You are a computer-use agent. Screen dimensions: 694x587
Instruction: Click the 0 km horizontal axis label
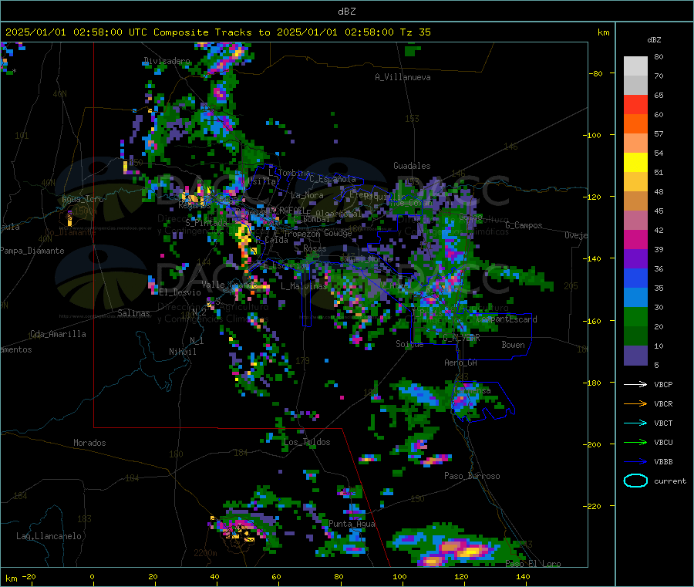(x=92, y=576)
